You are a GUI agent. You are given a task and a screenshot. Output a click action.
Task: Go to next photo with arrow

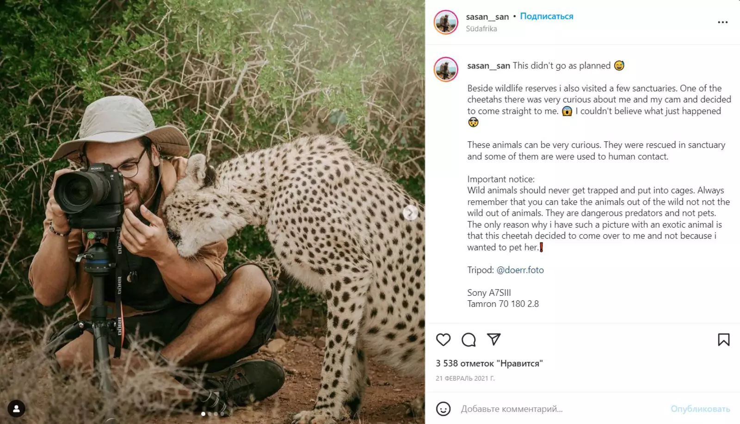coord(410,212)
